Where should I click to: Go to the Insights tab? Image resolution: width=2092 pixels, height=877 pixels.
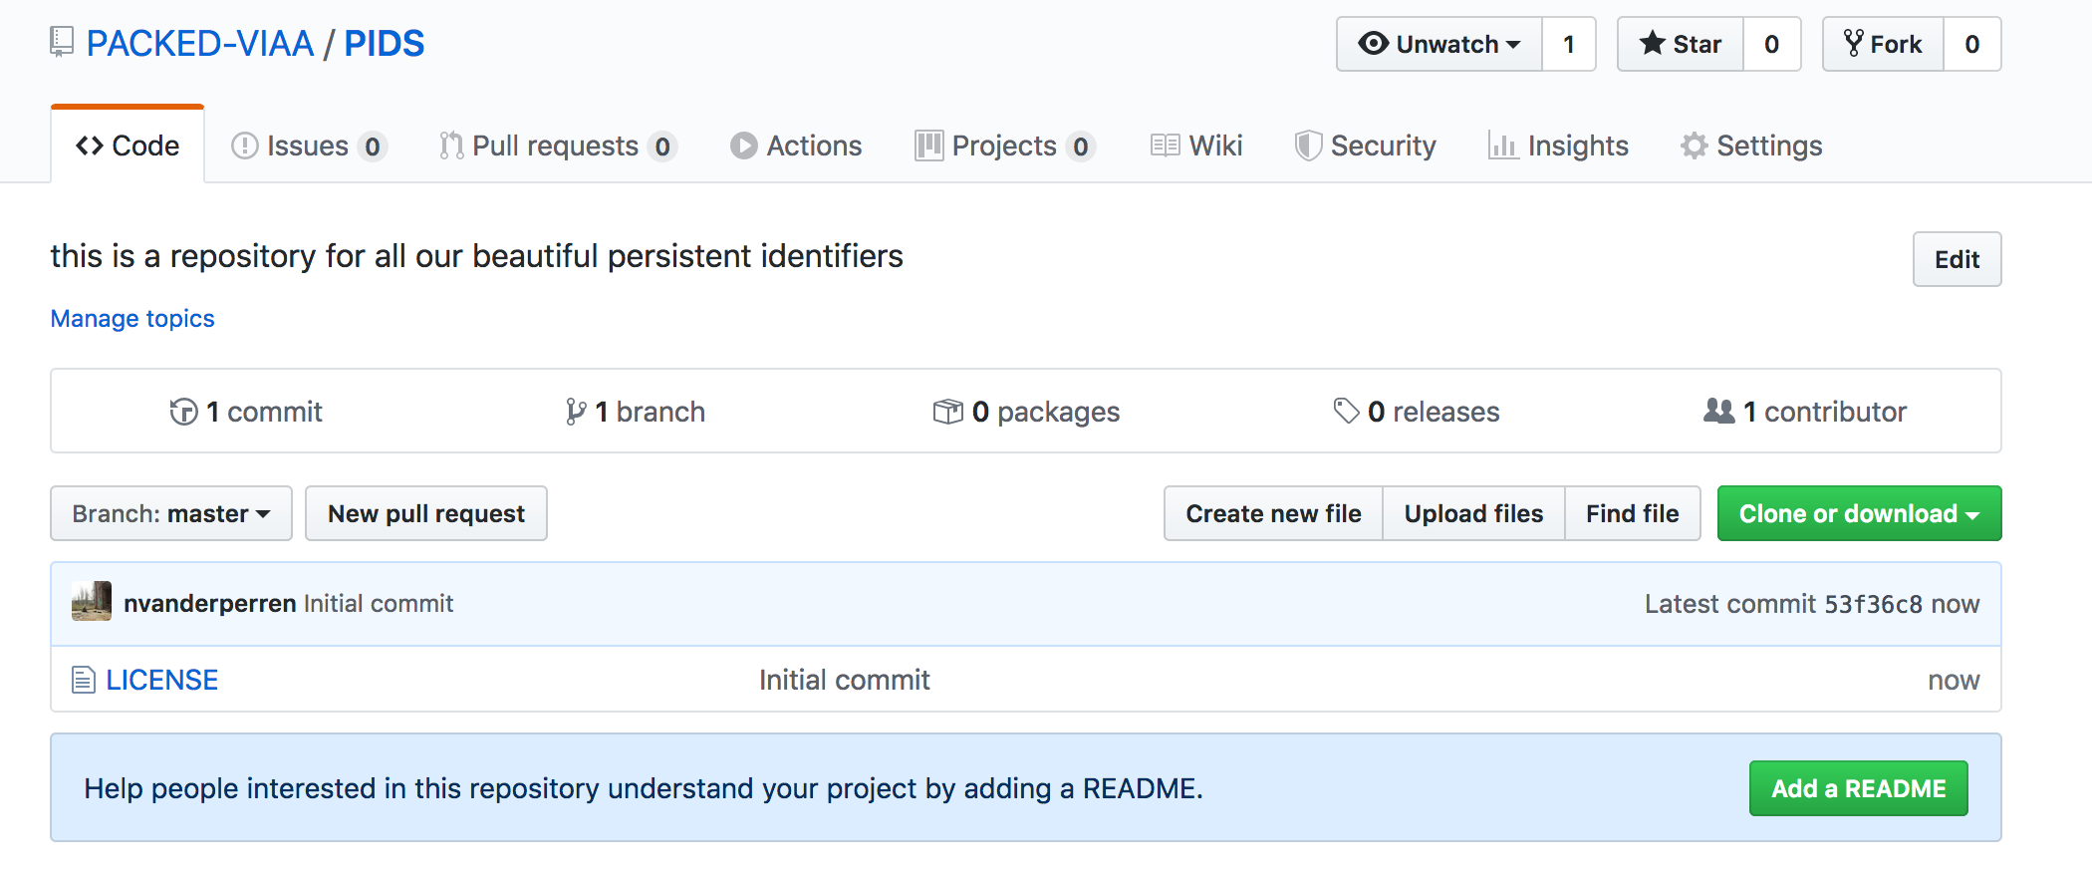[x=1558, y=146]
